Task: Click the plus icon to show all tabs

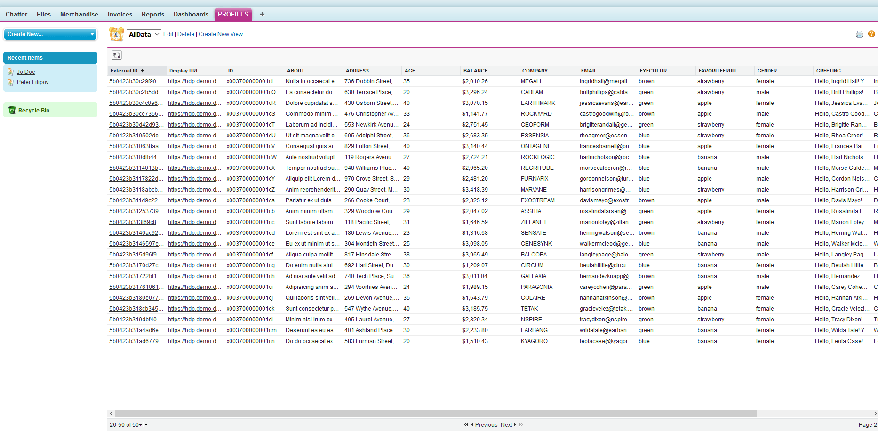Action: tap(262, 15)
